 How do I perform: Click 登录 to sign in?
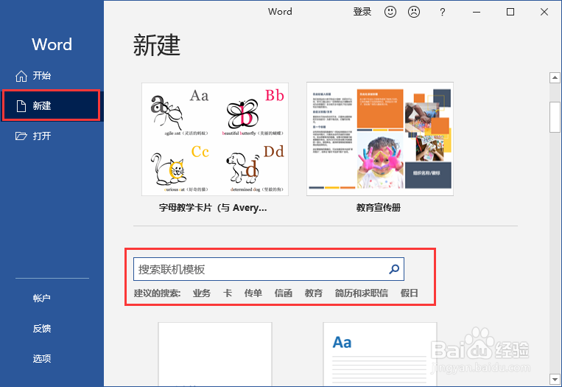tap(362, 12)
